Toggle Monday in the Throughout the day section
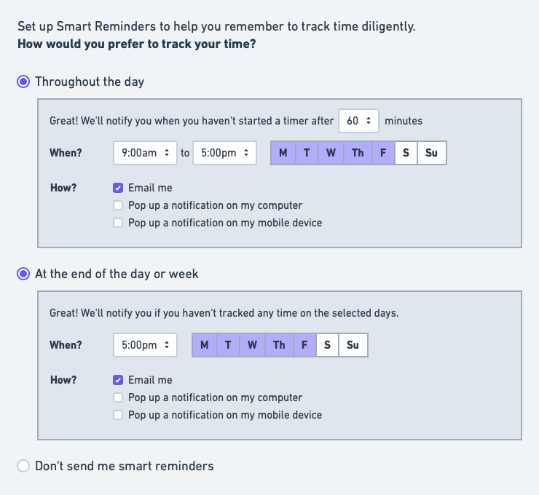Screen dimensions: 539x495 [x=283, y=153]
